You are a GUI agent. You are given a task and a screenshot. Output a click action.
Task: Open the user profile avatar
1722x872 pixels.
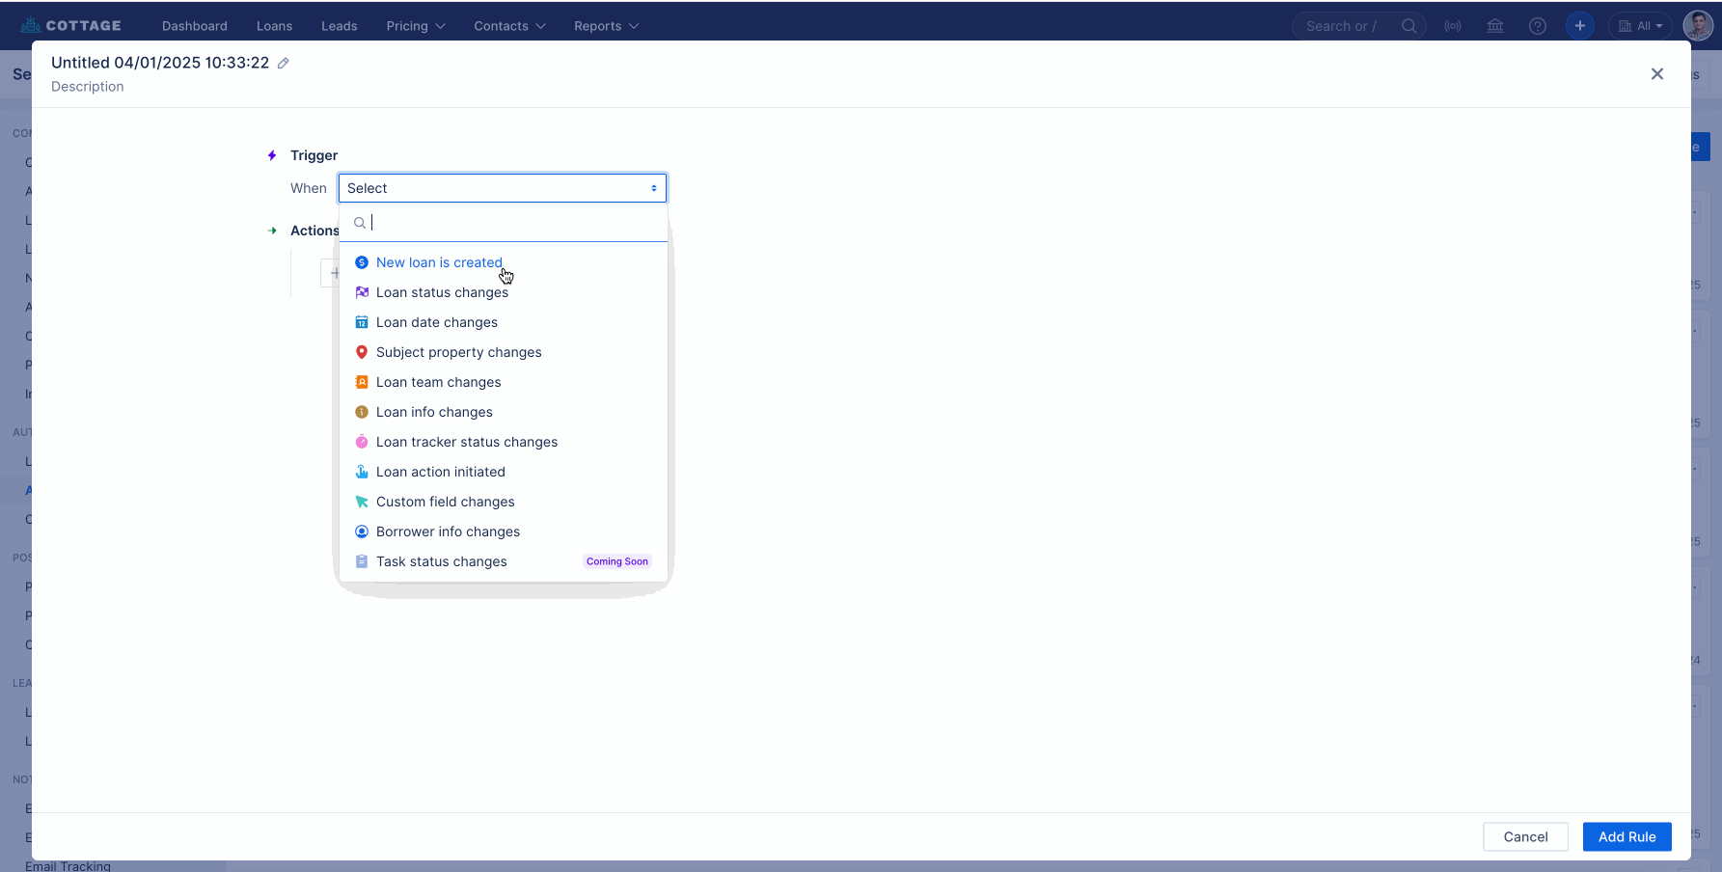1698,26
